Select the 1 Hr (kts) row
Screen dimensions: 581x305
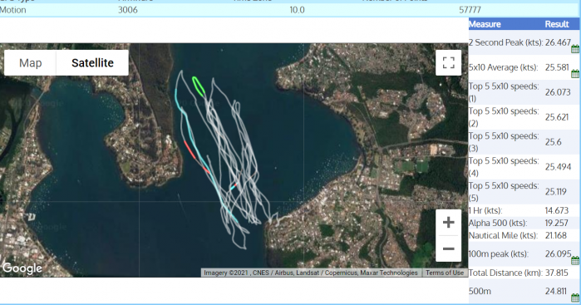(524, 210)
